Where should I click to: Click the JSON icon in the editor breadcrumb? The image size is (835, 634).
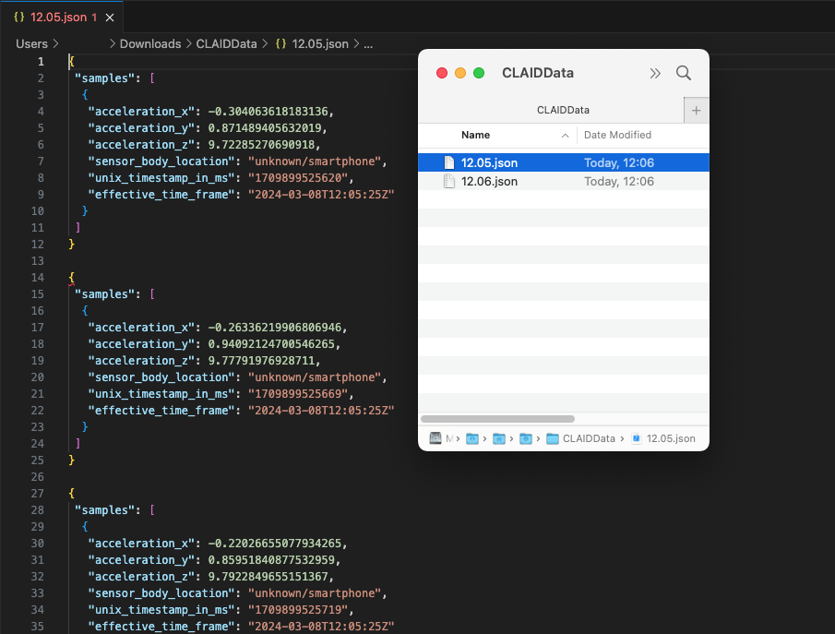(280, 43)
